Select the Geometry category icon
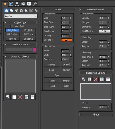 click(x=6, y=10)
